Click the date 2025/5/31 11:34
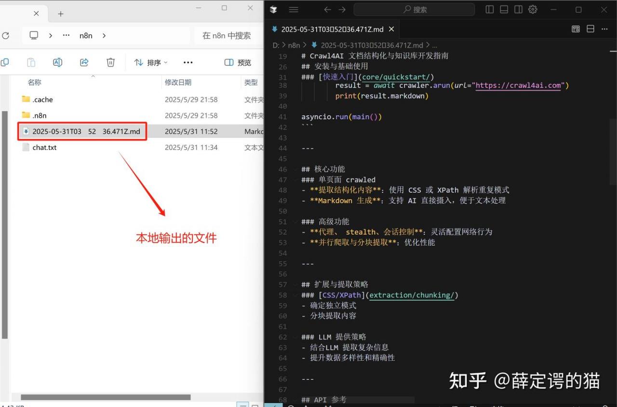617x407 pixels. pos(191,147)
